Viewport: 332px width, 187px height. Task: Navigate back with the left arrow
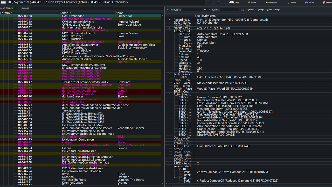tap(210, 2)
